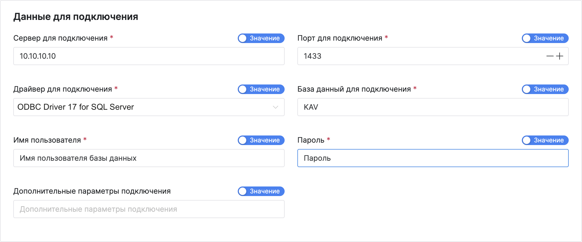Toggle Значение switch for additional parameters
Image resolution: width=582 pixels, height=242 pixels.
pos(261,191)
